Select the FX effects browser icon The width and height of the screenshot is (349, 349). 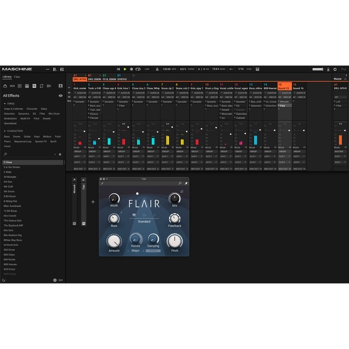(x=34, y=86)
